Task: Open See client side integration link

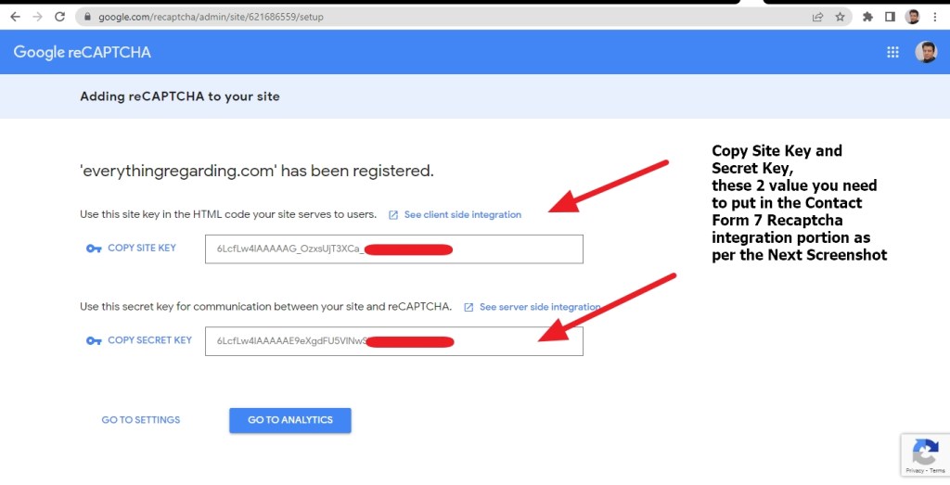Action: [462, 215]
